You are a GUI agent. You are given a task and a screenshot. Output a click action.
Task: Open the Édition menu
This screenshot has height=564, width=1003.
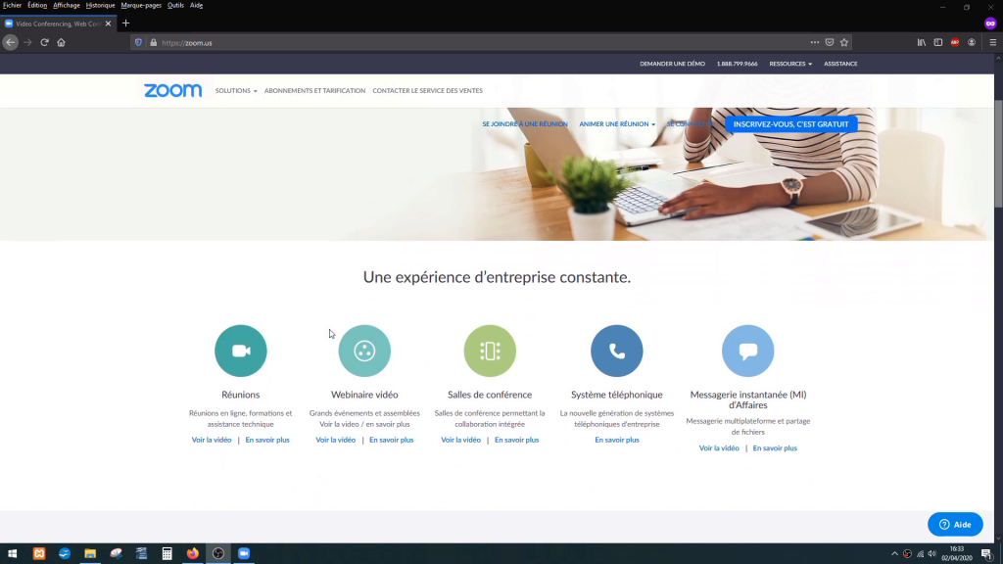[37, 5]
